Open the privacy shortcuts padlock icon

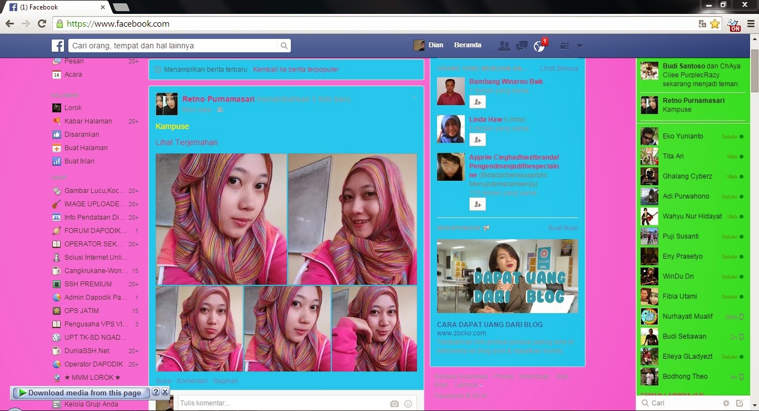click(x=563, y=45)
